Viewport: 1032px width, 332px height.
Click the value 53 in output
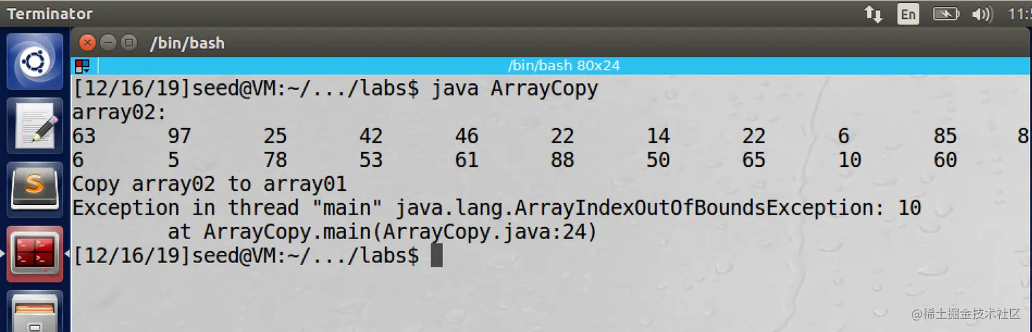(371, 160)
